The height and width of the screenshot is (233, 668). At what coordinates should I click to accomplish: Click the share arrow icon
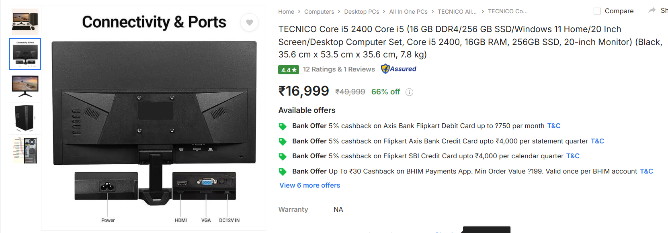point(652,10)
